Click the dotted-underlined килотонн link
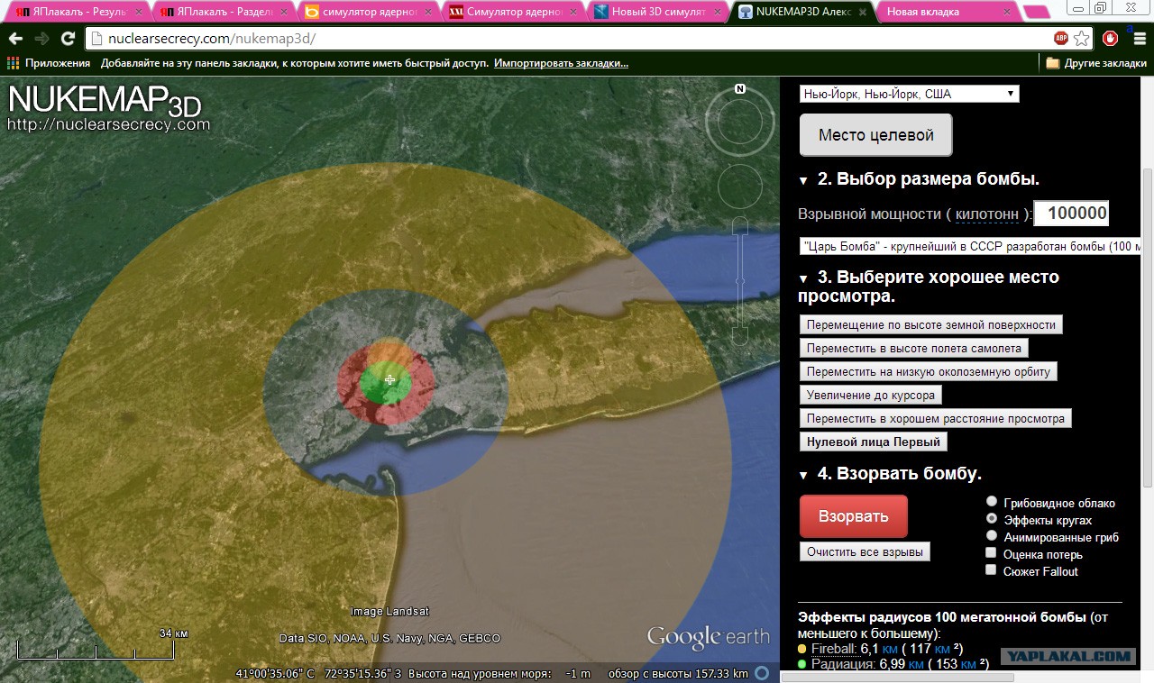 tap(987, 214)
